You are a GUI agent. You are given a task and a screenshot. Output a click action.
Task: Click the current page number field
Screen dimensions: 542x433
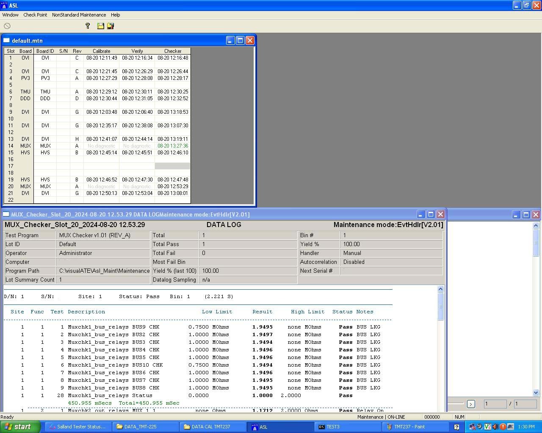click(x=495, y=404)
